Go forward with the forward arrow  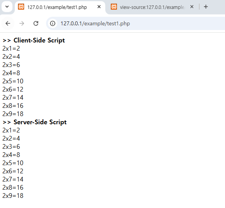[x=22, y=23]
